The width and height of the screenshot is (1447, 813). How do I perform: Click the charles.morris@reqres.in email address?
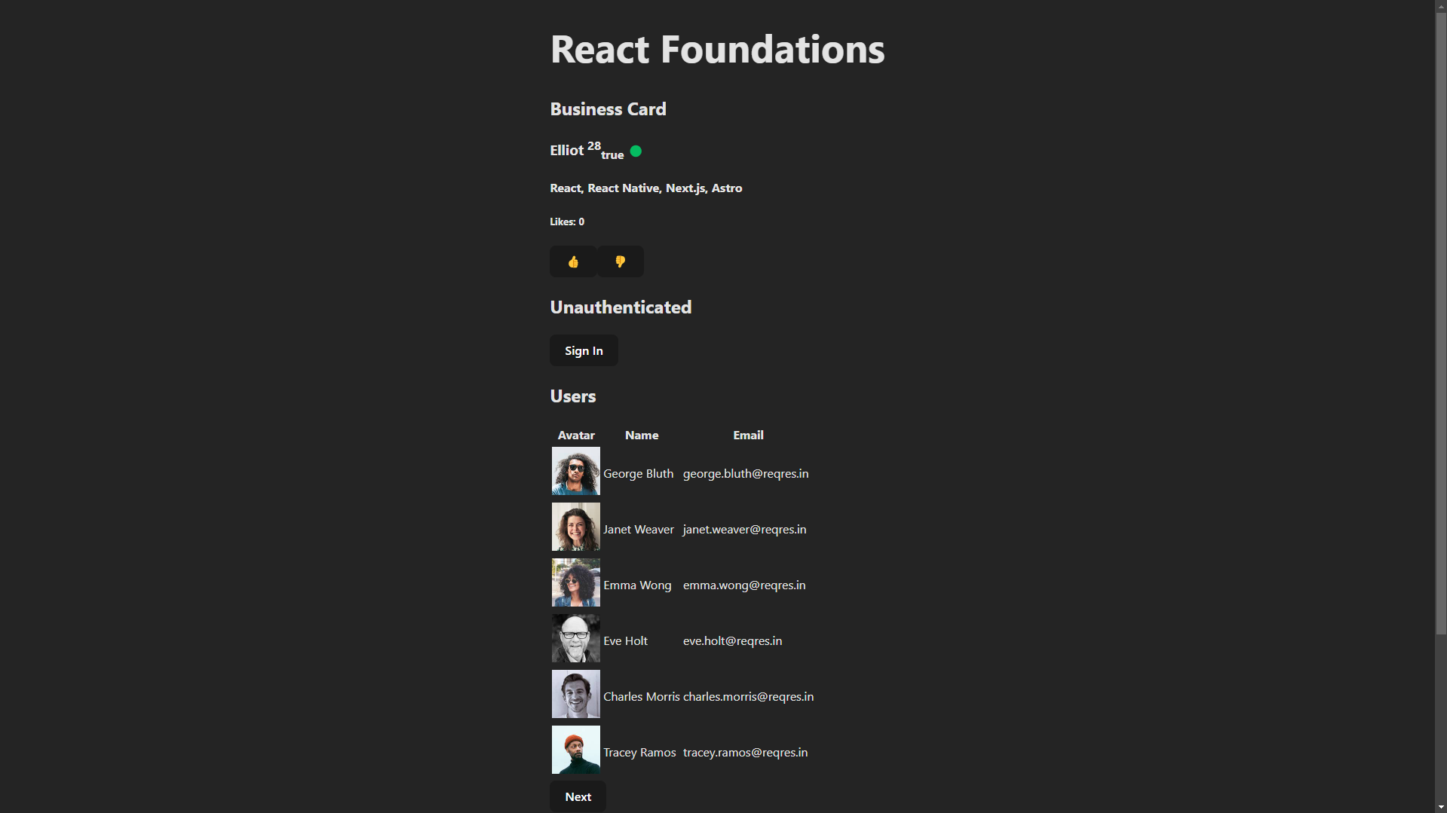click(x=748, y=696)
